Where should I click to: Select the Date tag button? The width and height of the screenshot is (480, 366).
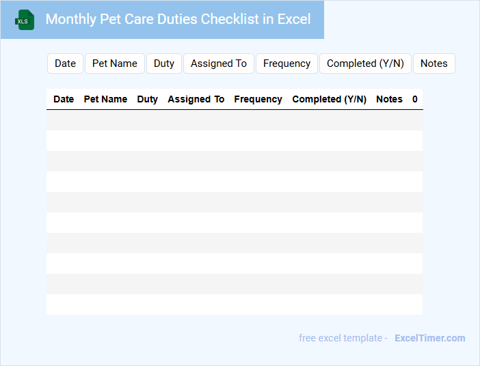pos(65,64)
